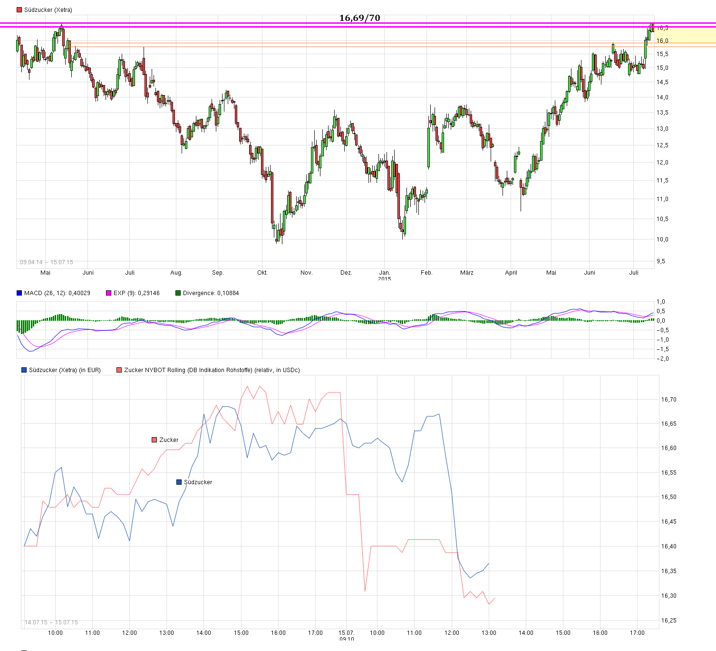
Task: Click the '12,0' price axis value
Action: [x=662, y=163]
